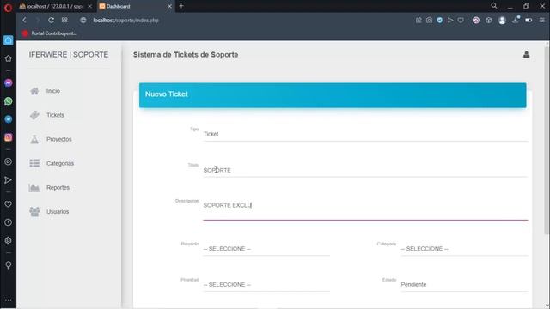Image resolution: width=550 pixels, height=309 pixels.
Task: Click the lightbulb icon in Opera sidebar
Action: (x=9, y=265)
